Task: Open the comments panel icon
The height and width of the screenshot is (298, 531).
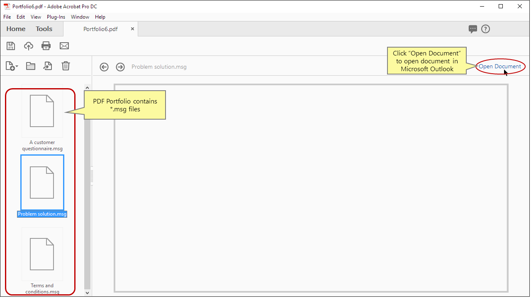Action: coord(473,29)
